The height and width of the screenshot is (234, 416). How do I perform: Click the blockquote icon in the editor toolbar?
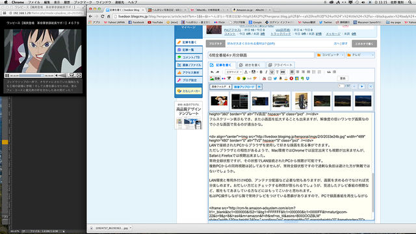click(x=329, y=72)
